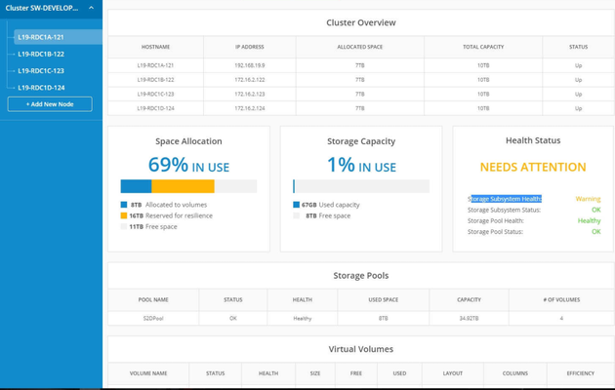Click blue Allocated to volumes legend square
The width and height of the screenshot is (615, 390).
(124, 205)
